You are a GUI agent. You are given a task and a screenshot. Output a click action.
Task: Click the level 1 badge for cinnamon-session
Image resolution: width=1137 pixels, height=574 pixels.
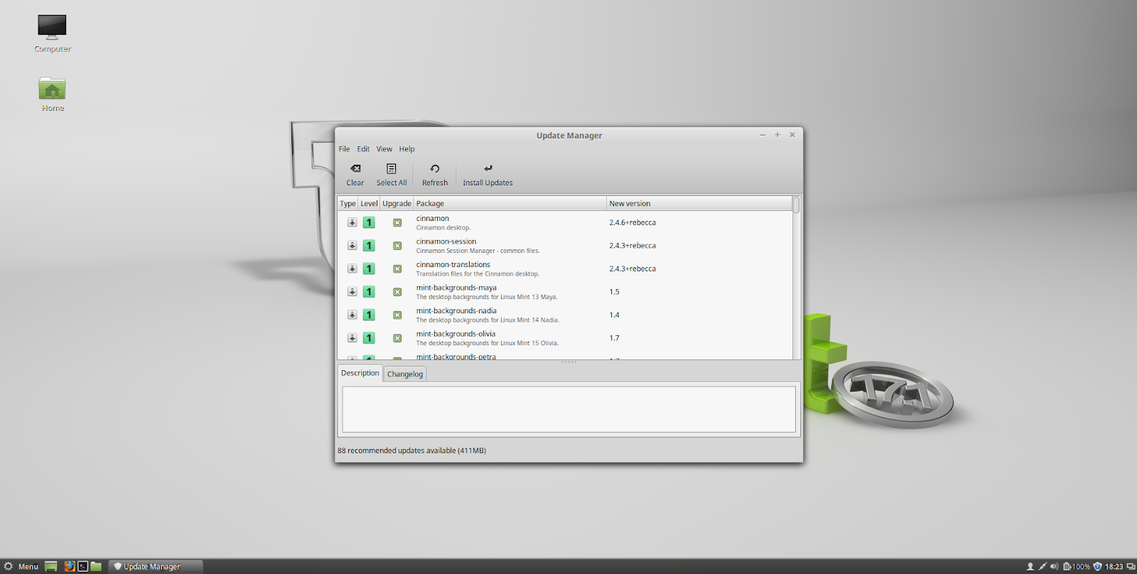point(369,246)
